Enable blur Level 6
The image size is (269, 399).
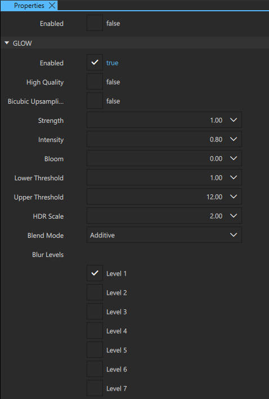[95, 369]
